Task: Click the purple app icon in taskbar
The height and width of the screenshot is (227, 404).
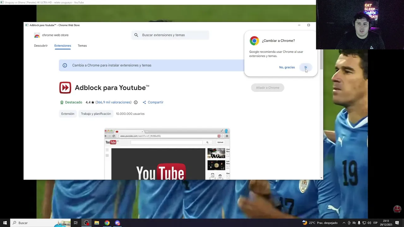Action: point(118,223)
